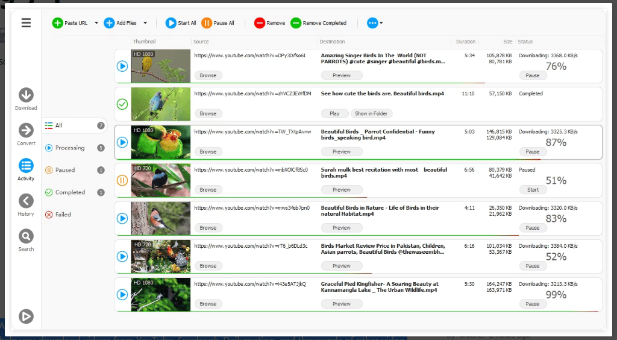Click the rT6_b6DLd3c YouTube source URL

click(251, 246)
